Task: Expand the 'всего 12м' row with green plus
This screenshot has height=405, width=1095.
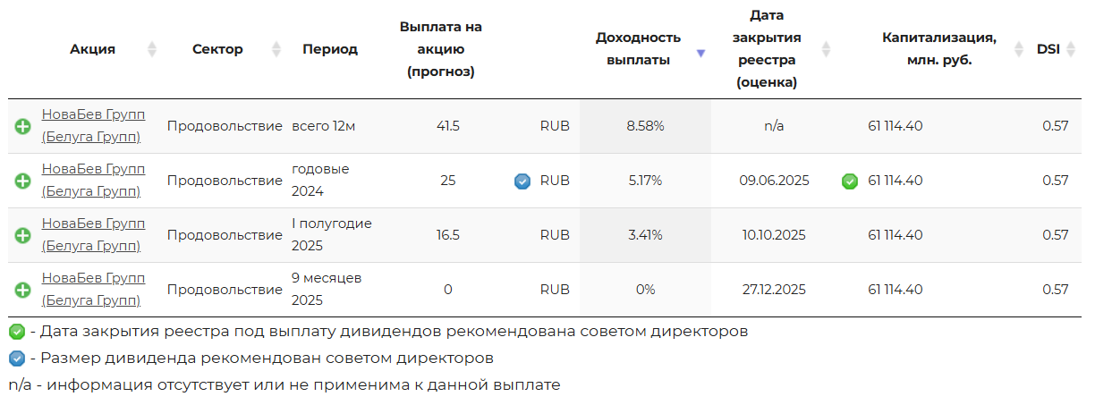Action: pyautogui.click(x=23, y=127)
